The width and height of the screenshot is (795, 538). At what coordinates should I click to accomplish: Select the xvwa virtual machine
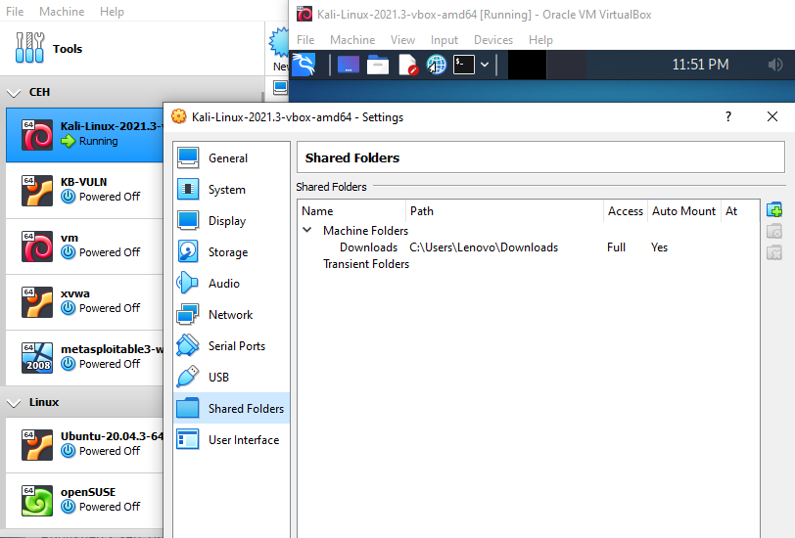click(x=84, y=302)
